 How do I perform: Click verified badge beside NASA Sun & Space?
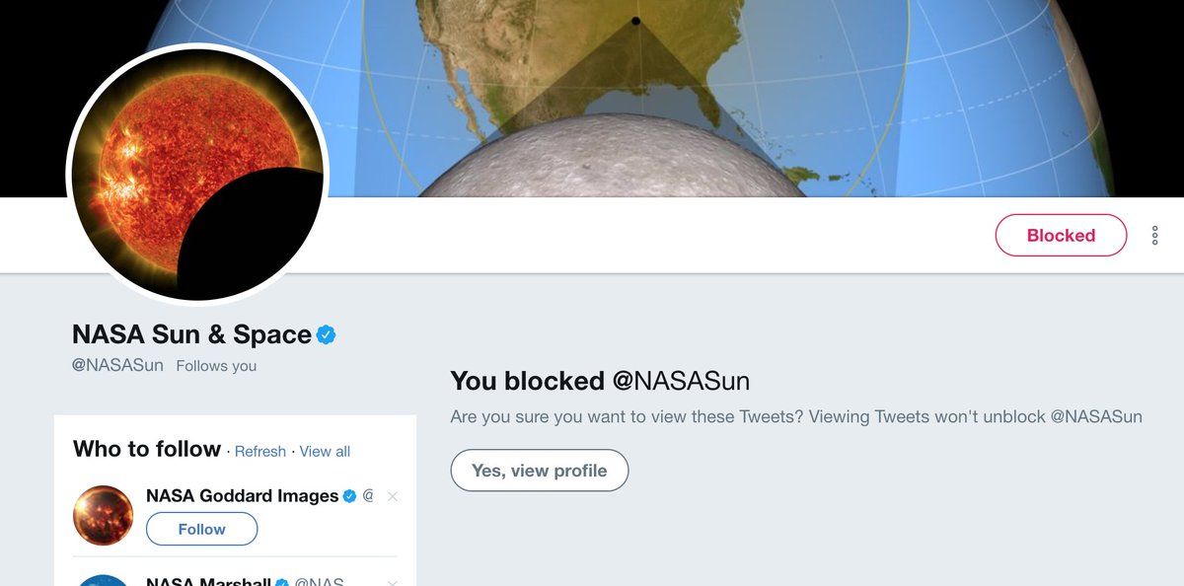click(x=327, y=334)
